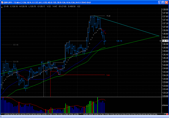The width and height of the screenshot is (169, 118).
Task: Click the 128.00 price axis value
Action: [165, 9]
